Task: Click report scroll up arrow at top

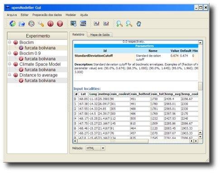Action: (200, 43)
